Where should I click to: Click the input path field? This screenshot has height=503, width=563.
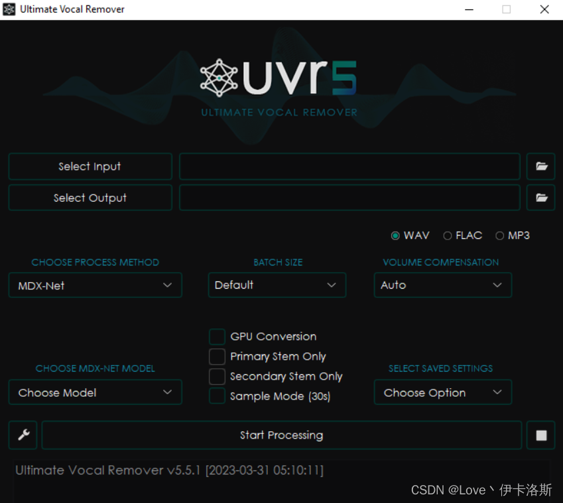click(349, 167)
